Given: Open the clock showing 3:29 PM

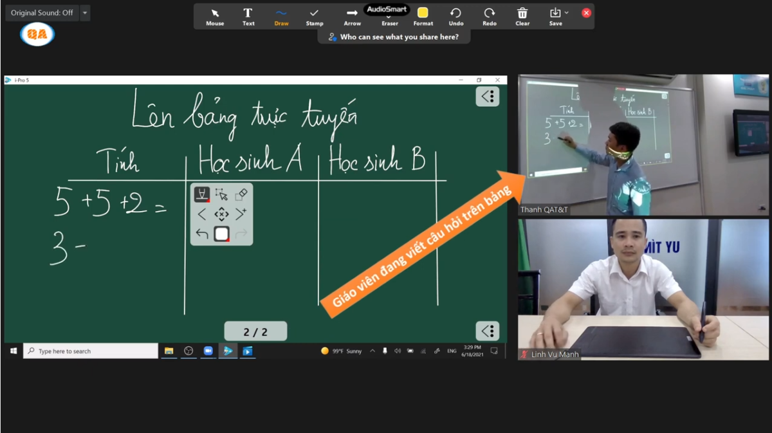Looking at the screenshot, I should click(x=473, y=351).
